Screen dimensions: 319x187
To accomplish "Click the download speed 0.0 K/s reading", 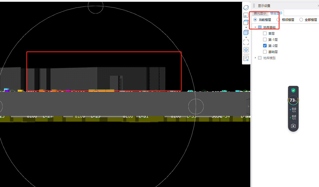I will tap(293, 117).
